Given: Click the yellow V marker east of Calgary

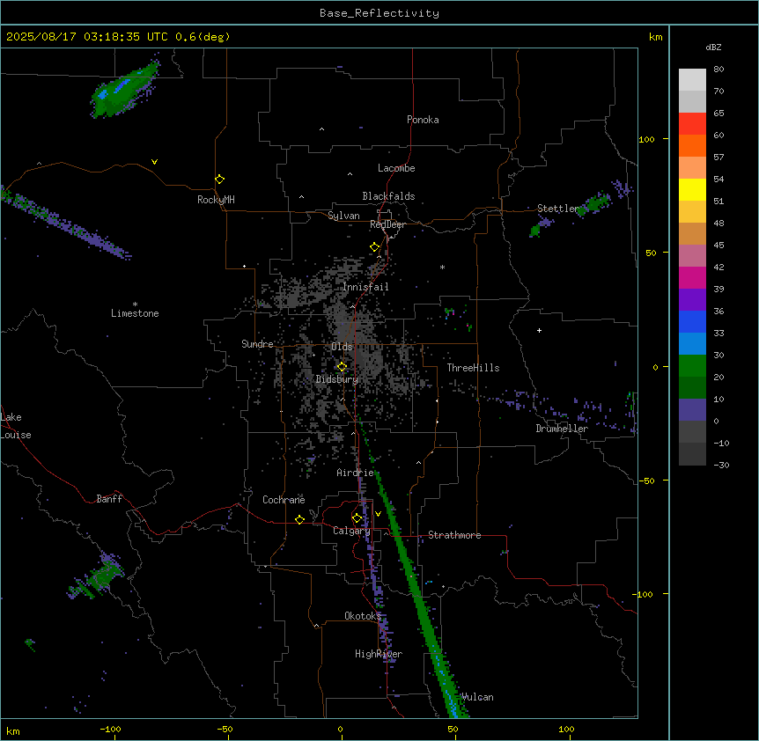Looking at the screenshot, I should click(x=378, y=514).
